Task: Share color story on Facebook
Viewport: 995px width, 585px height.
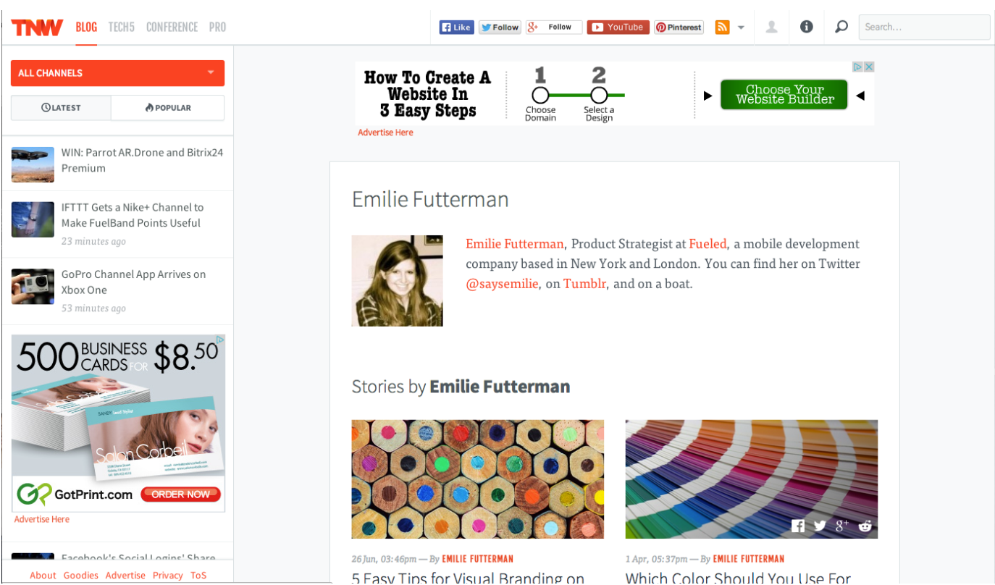Action: pos(797,526)
